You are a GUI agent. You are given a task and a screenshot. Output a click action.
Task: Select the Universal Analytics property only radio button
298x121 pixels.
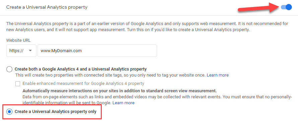[9, 112]
